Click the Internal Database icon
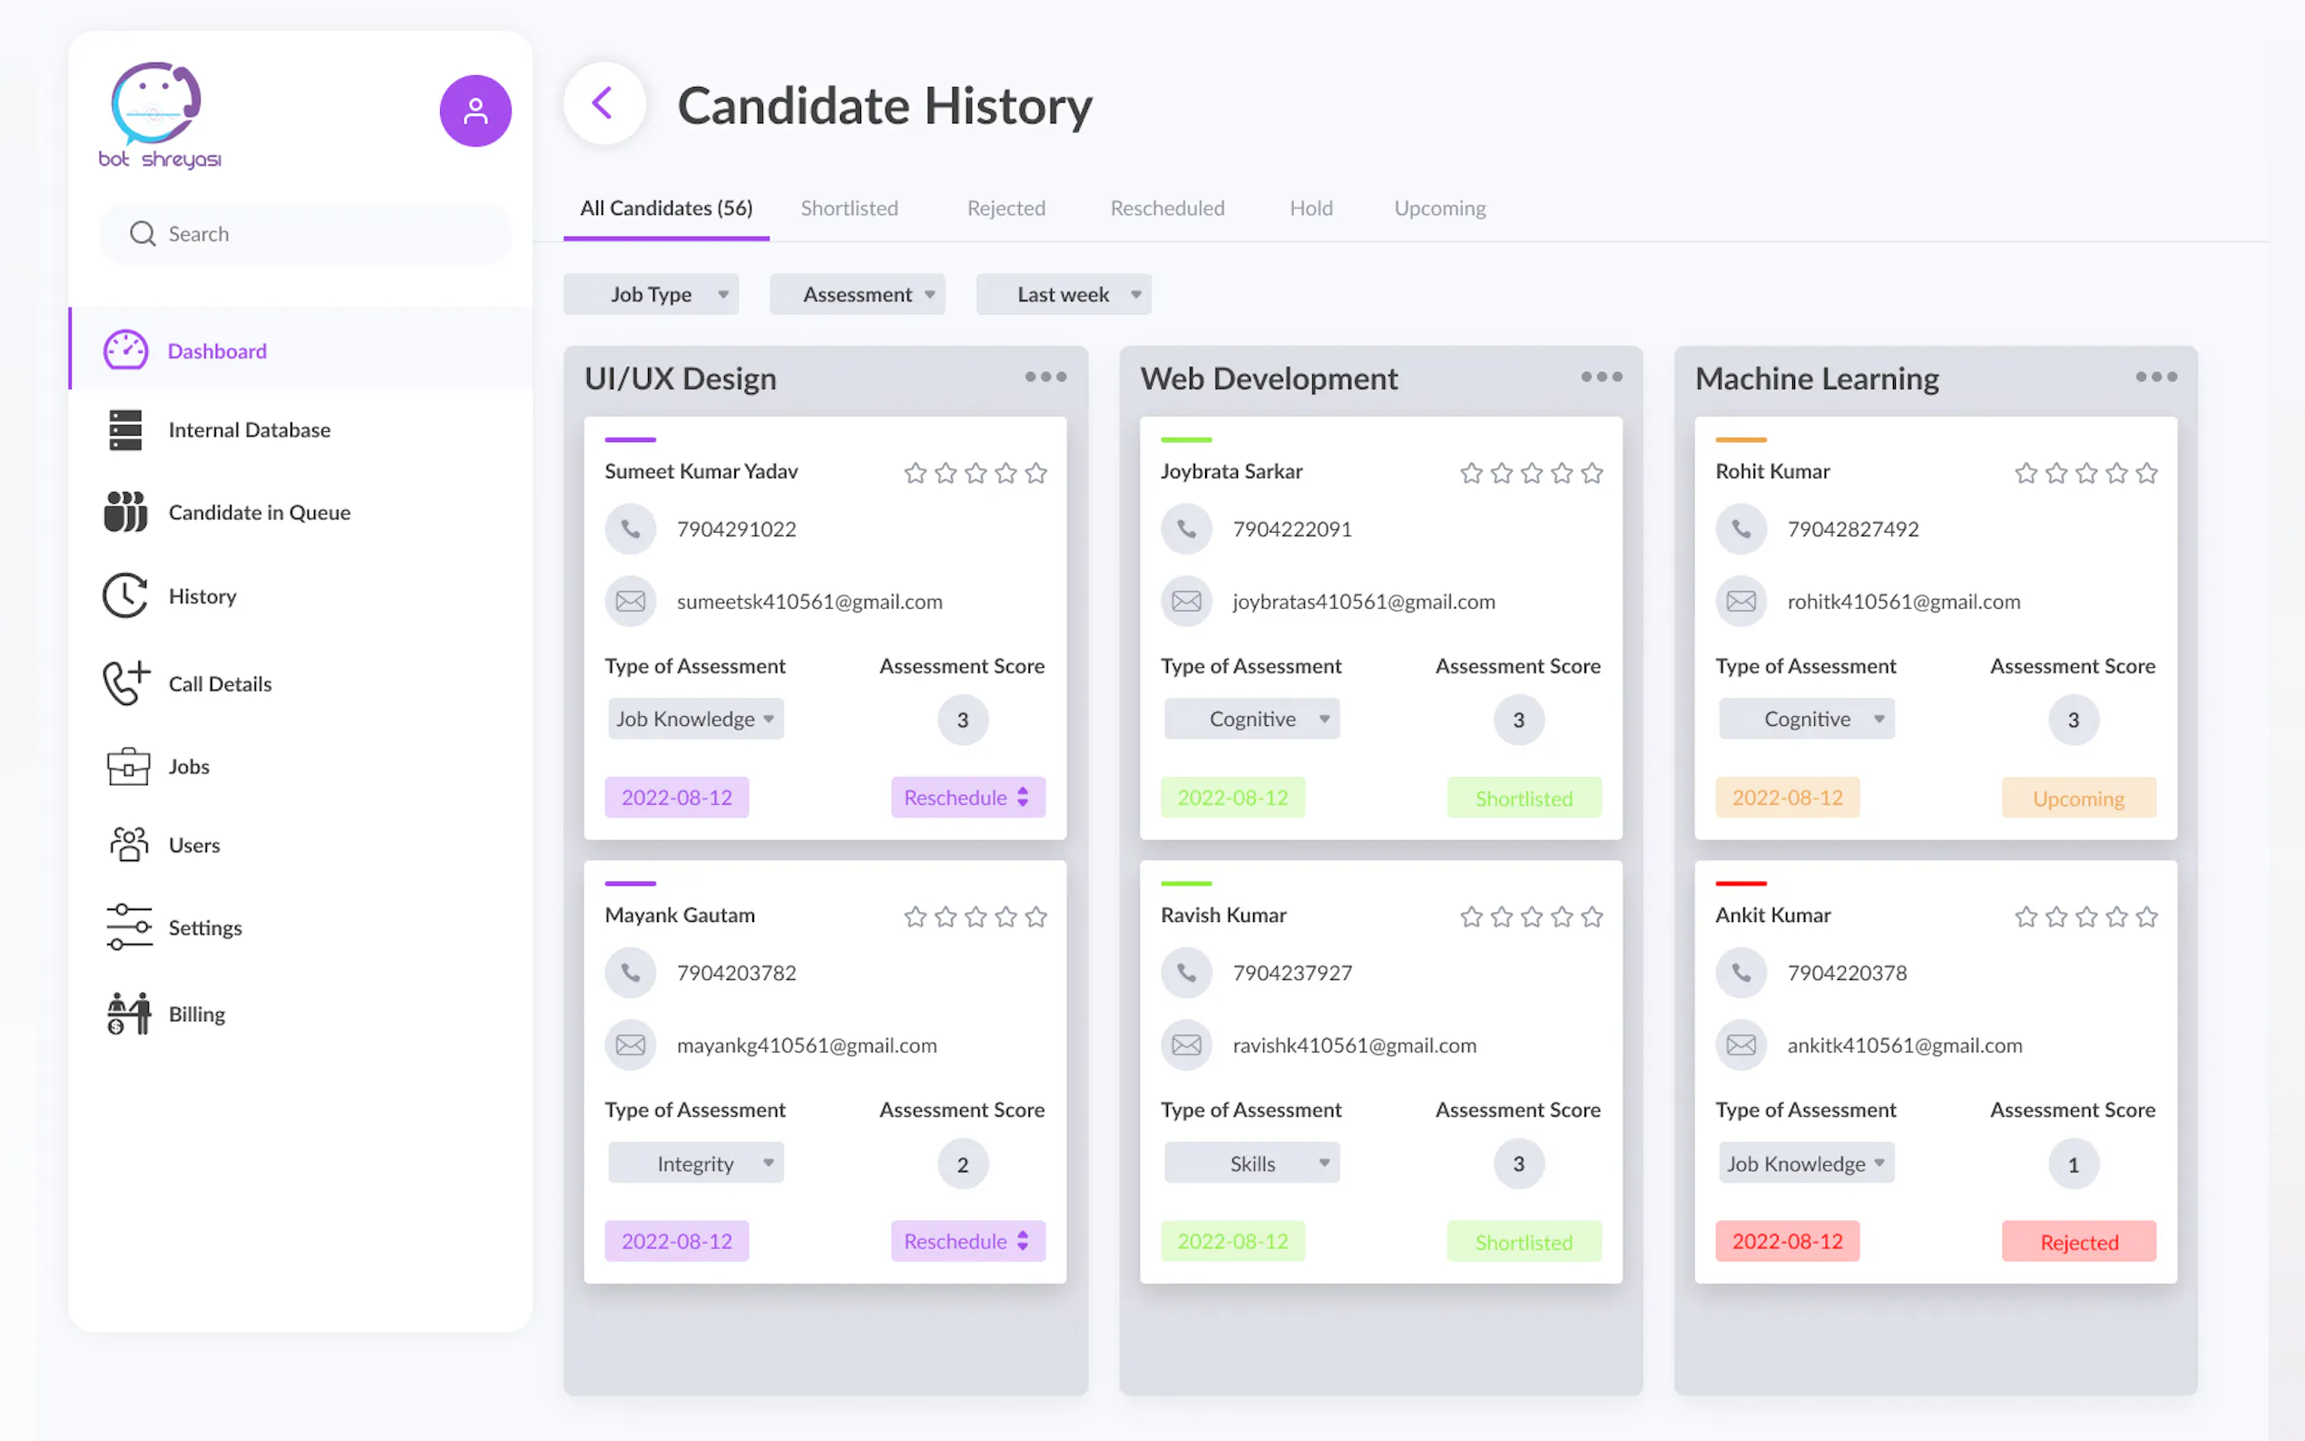 pyautogui.click(x=126, y=430)
